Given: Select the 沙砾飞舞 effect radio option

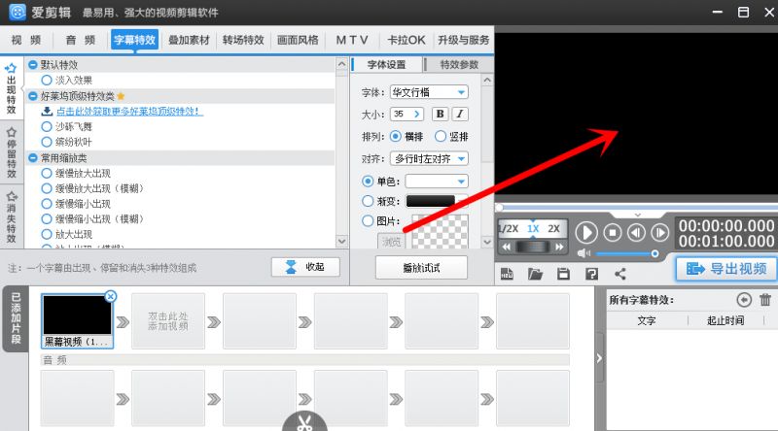Looking at the screenshot, I should coord(47,126).
